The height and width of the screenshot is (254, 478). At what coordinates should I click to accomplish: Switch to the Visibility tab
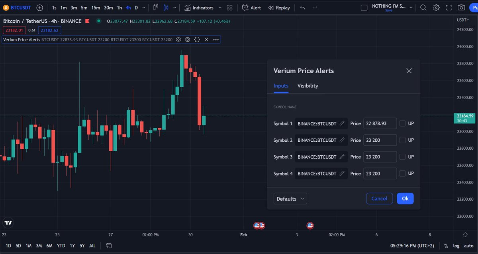click(308, 86)
